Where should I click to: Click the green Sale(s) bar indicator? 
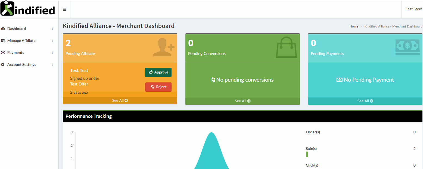pos(307,154)
